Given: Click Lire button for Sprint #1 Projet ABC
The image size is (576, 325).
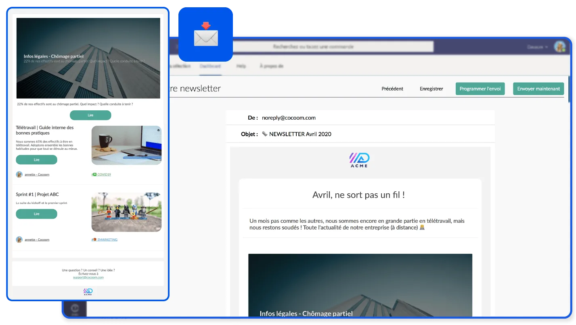Looking at the screenshot, I should [36, 214].
